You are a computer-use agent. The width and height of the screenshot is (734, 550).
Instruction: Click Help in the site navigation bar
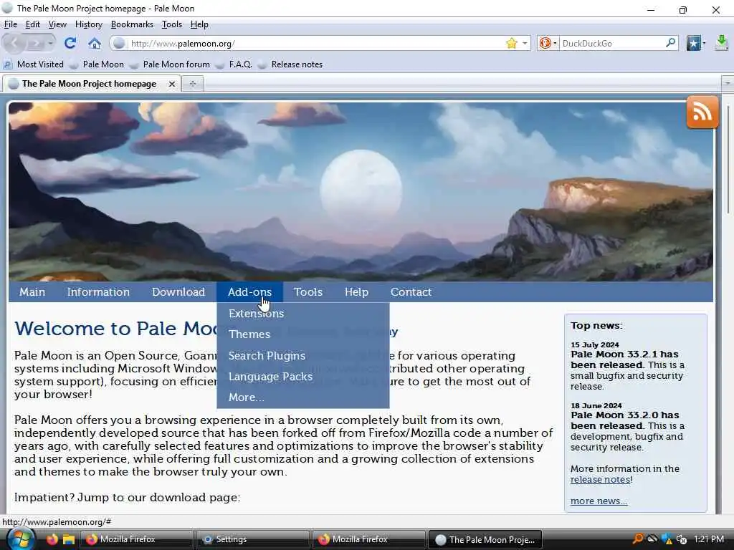(x=356, y=292)
